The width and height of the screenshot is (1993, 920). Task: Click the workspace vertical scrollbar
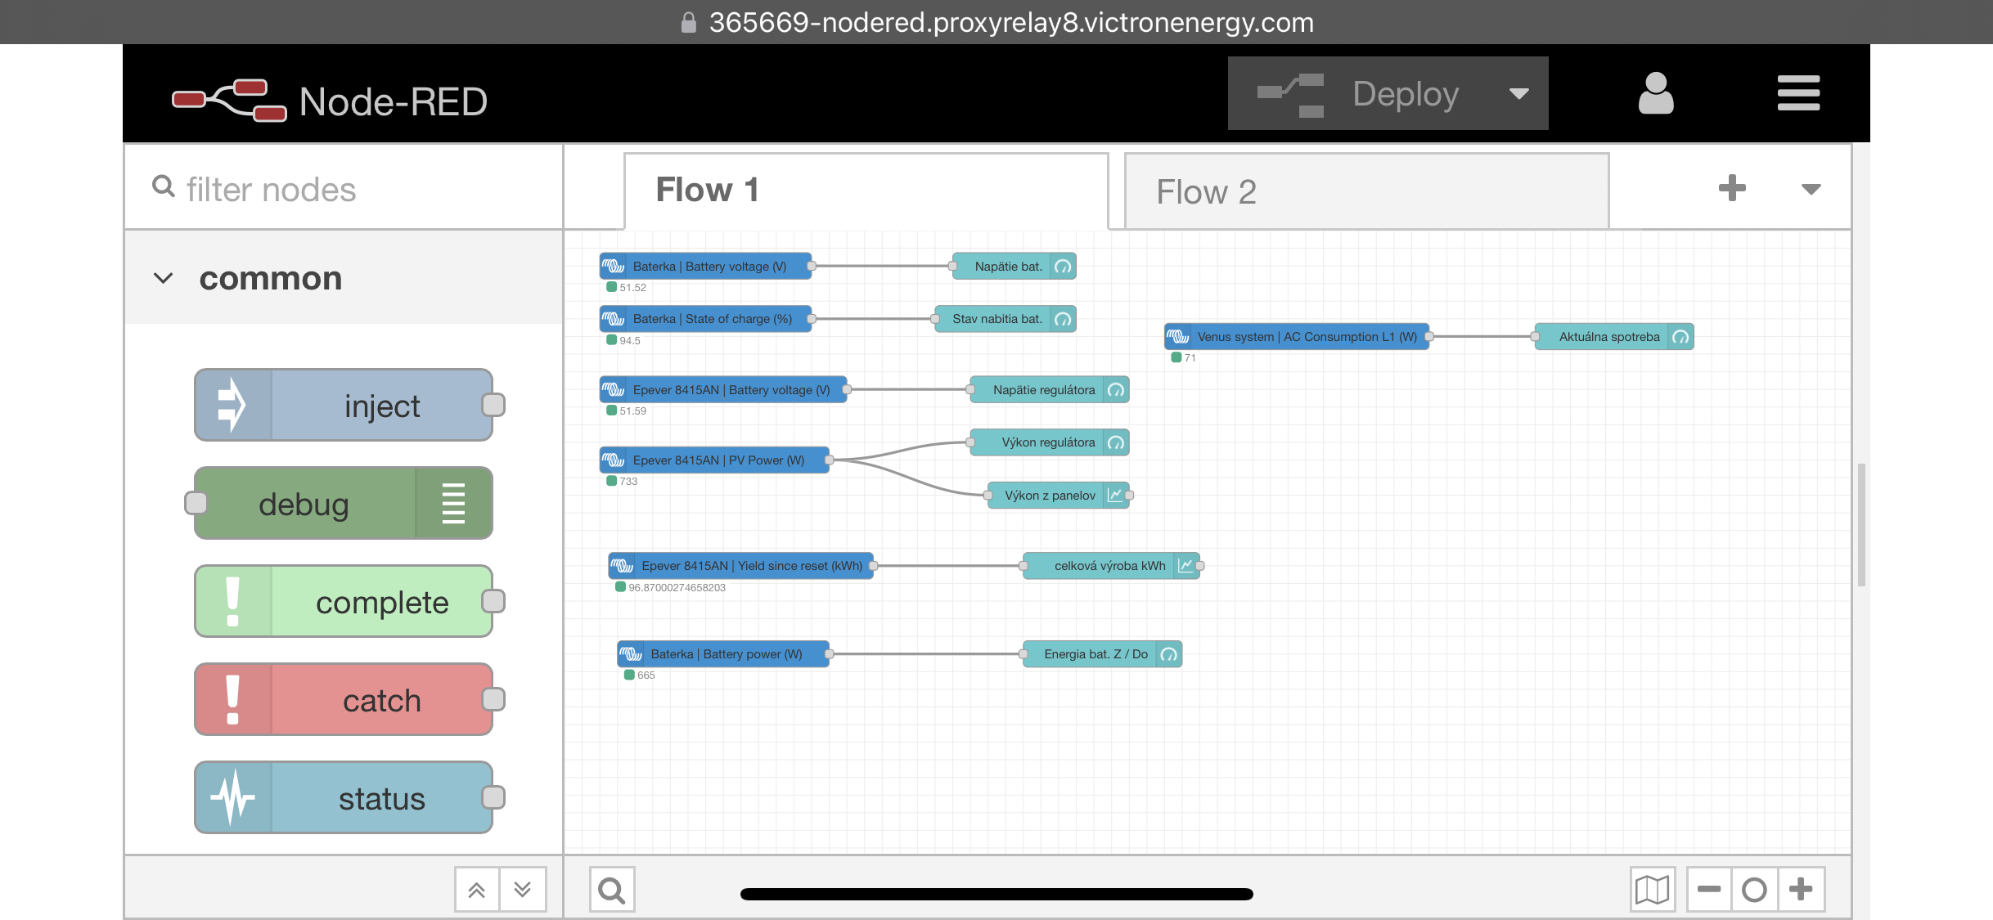click(x=1860, y=523)
